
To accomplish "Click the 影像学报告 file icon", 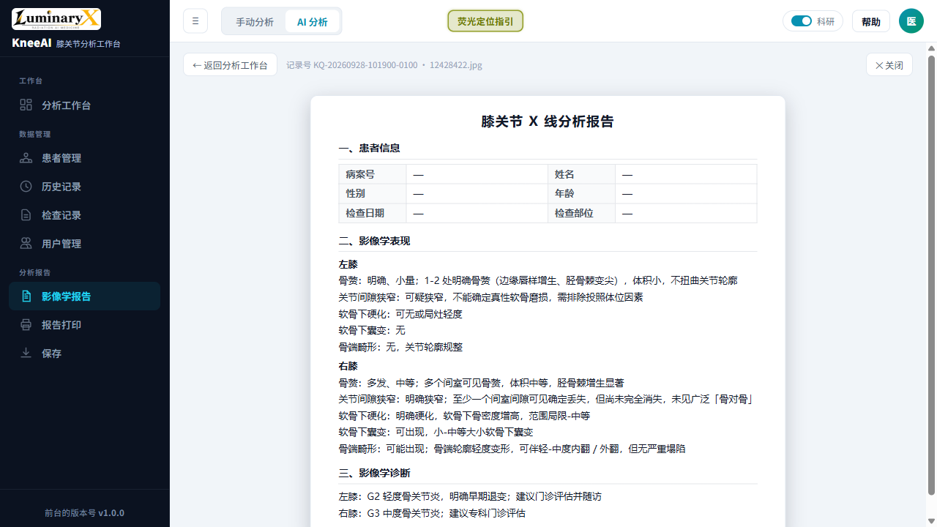I will (26, 296).
